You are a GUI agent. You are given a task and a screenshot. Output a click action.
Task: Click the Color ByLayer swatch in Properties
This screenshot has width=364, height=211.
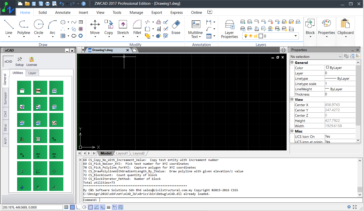click(328, 67)
